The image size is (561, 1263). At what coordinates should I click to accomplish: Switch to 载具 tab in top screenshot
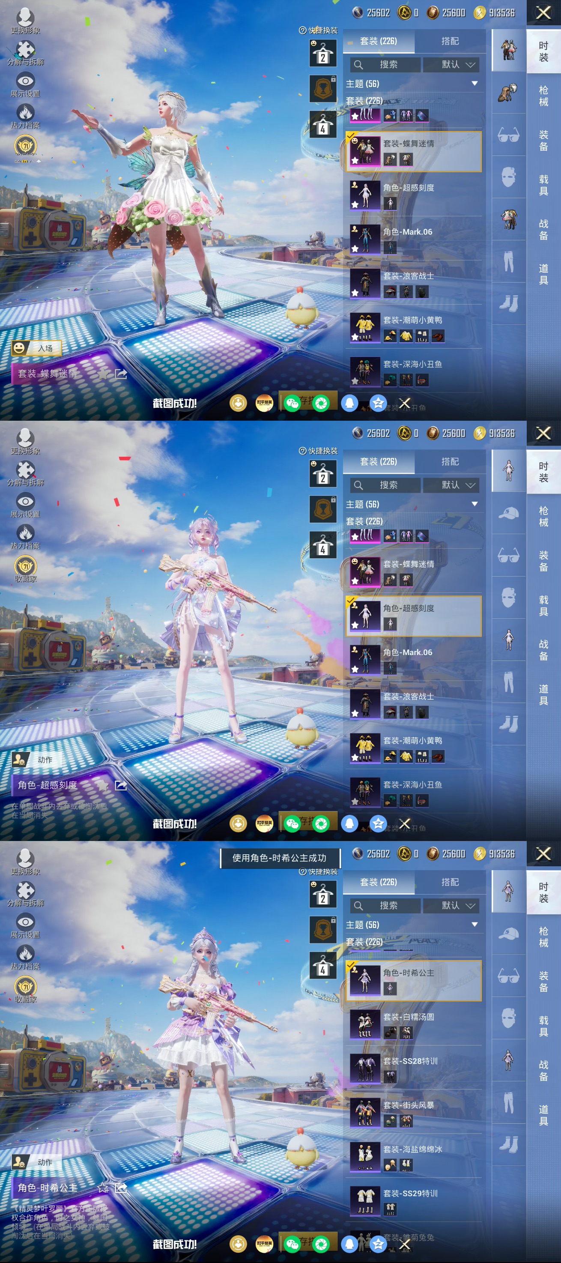point(543,185)
